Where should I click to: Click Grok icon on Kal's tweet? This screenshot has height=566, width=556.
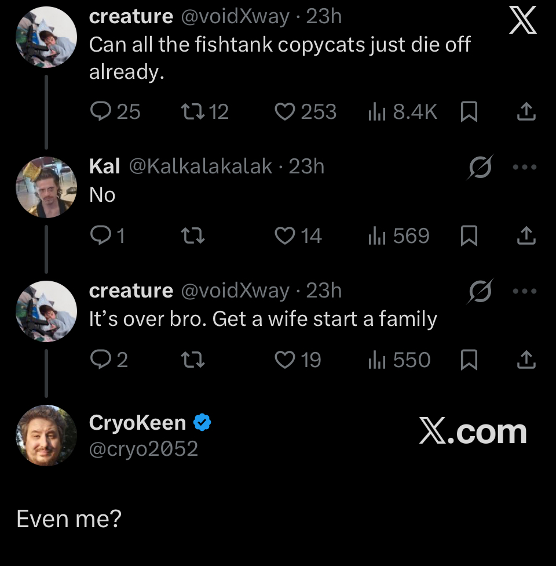point(480,168)
